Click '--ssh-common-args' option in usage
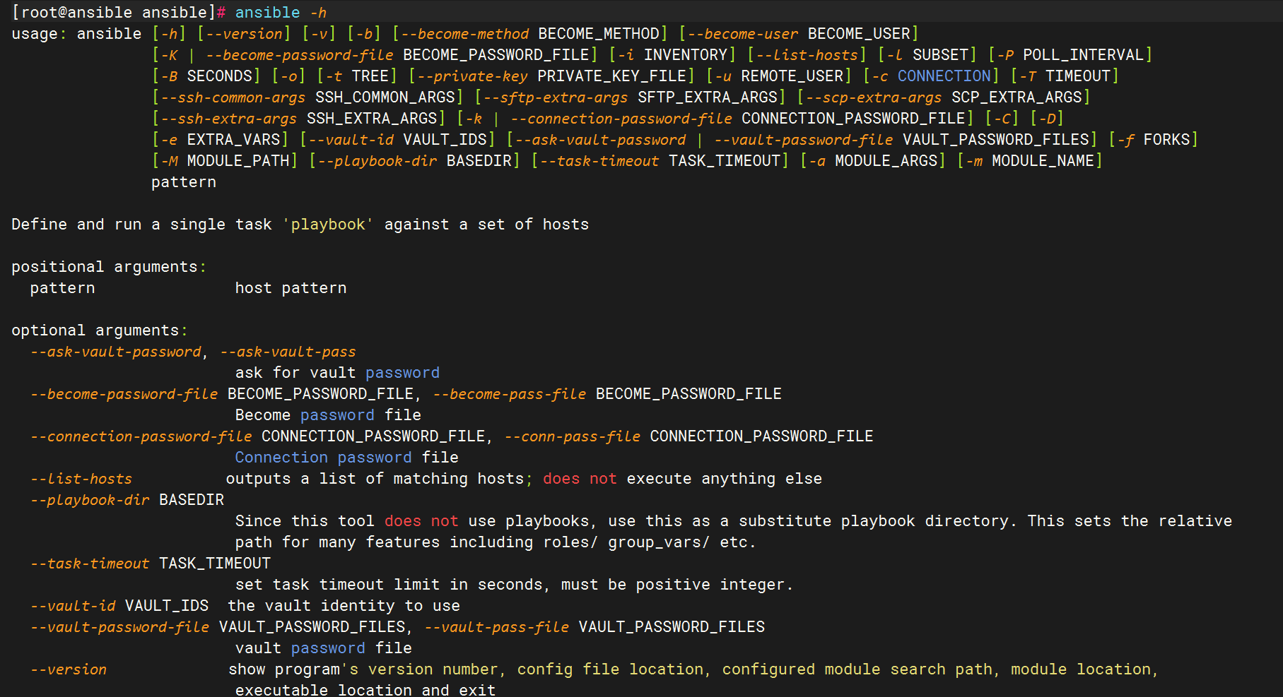This screenshot has height=697, width=1283. (x=233, y=97)
